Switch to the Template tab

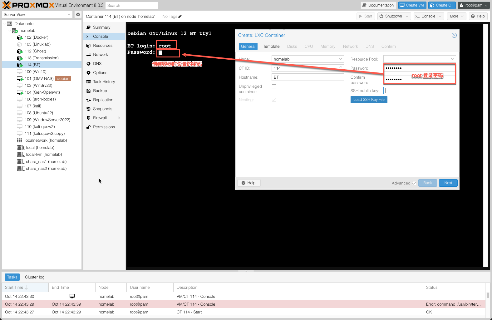coord(271,47)
